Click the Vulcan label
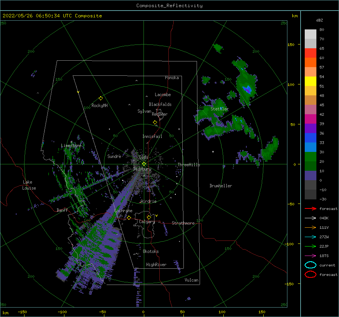 tap(191, 280)
